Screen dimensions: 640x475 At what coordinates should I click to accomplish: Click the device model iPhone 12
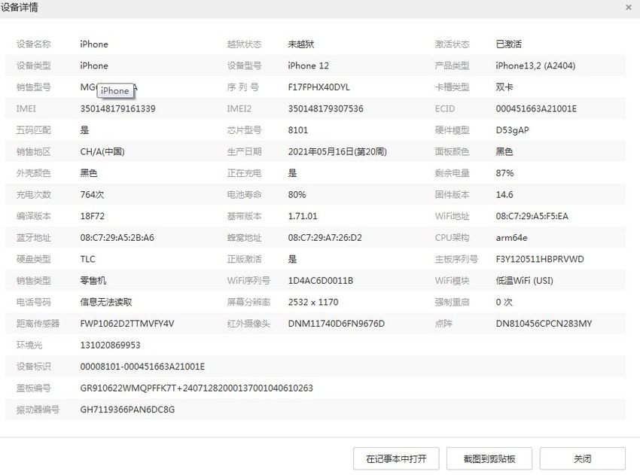tap(308, 65)
